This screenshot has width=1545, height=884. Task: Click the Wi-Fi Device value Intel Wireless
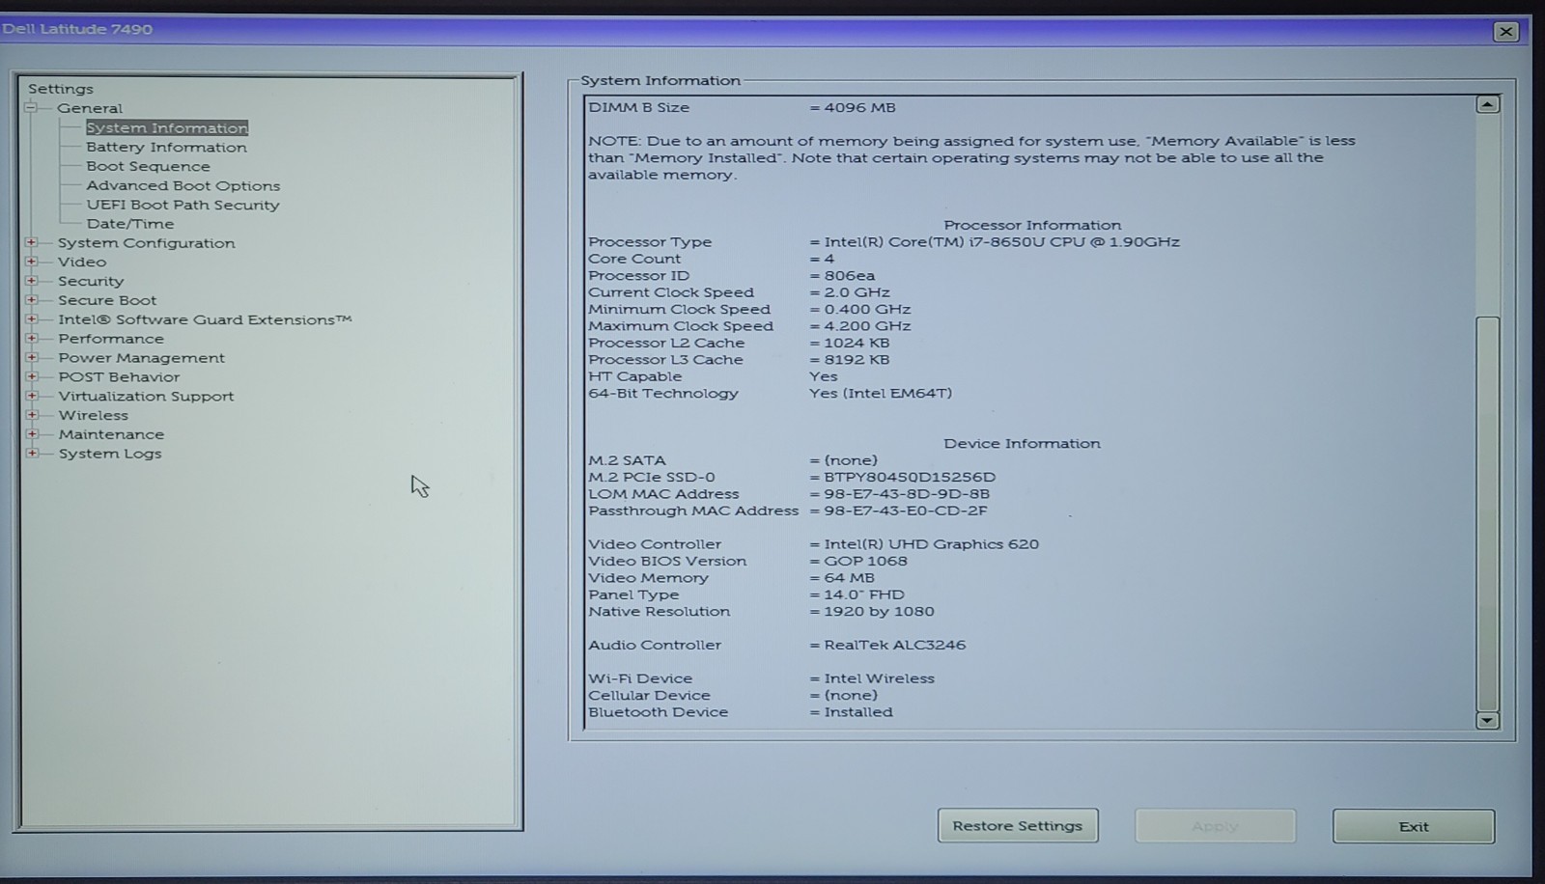click(x=879, y=678)
